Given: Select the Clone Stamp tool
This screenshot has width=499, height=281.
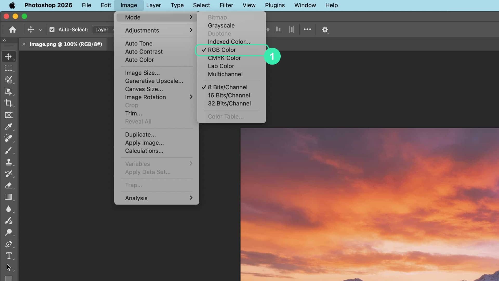Looking at the screenshot, I should click(x=9, y=162).
